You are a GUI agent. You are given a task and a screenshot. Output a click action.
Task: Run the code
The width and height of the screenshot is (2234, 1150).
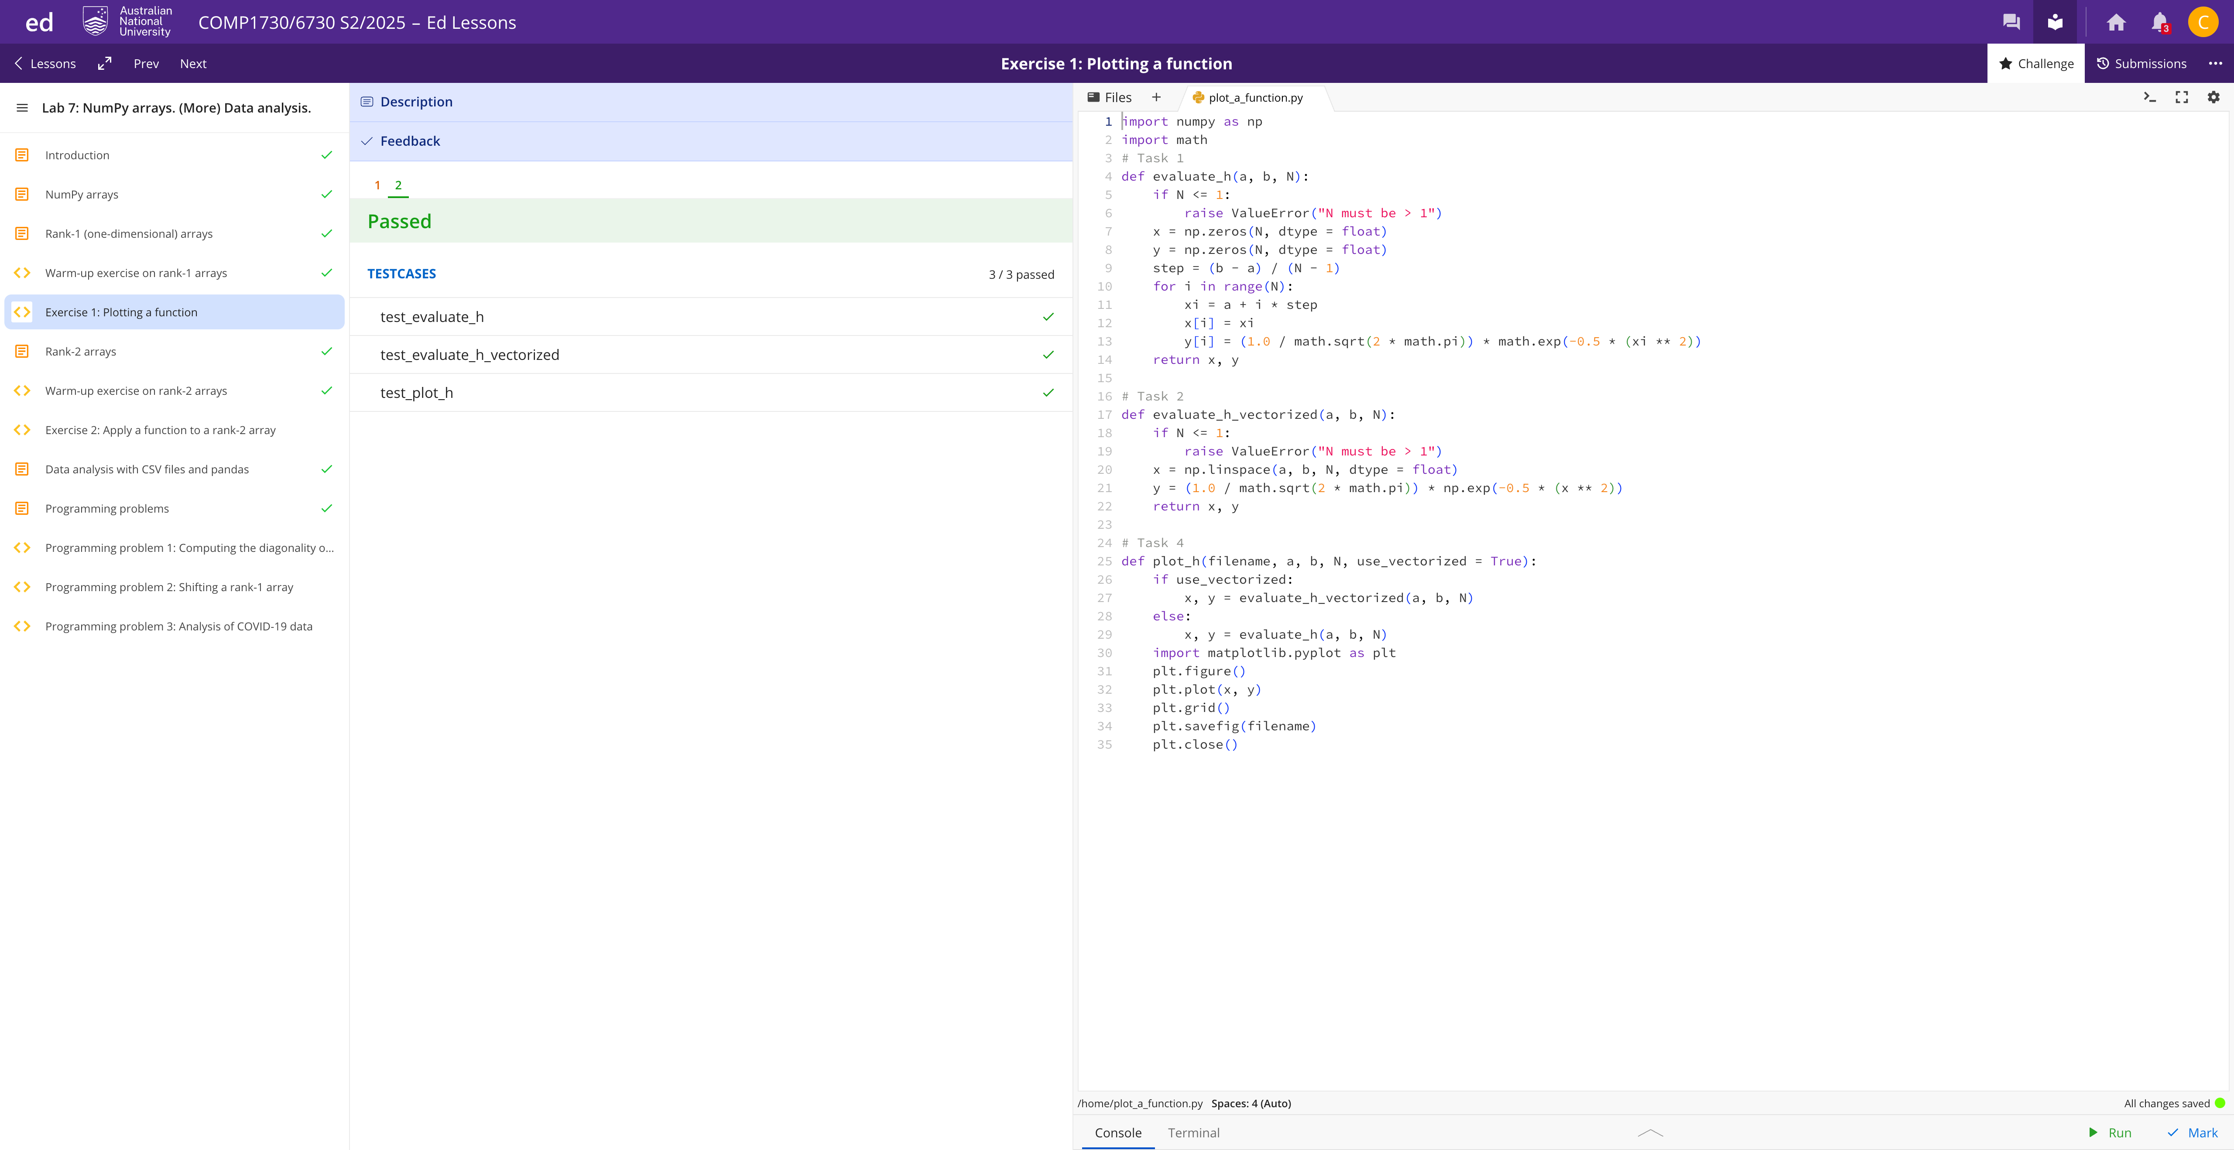pos(2110,1133)
